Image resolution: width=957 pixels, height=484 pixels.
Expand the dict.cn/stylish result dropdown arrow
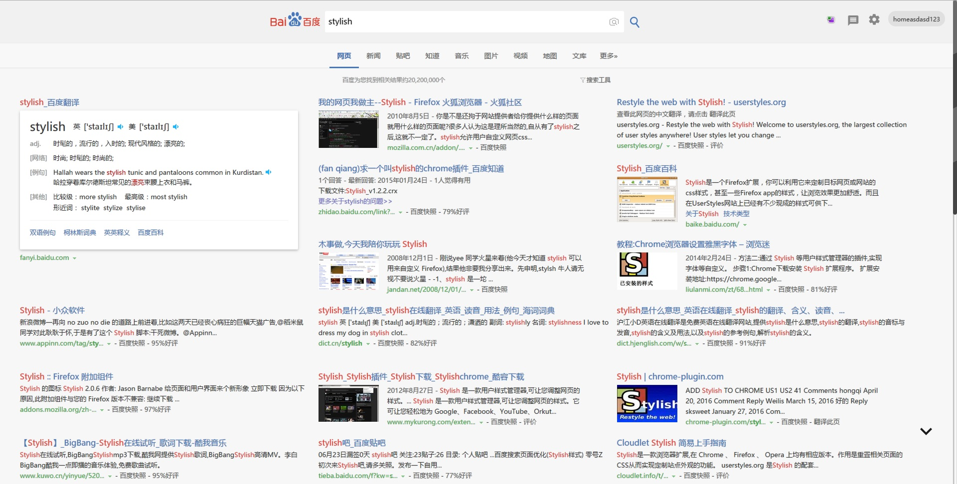pos(368,344)
